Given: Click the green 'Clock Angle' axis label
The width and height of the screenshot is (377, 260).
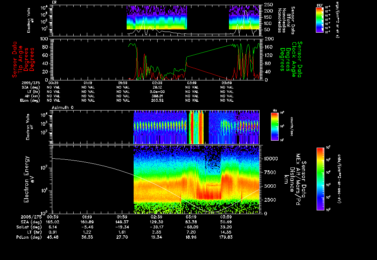Looking at the screenshot, I should point(294,59).
